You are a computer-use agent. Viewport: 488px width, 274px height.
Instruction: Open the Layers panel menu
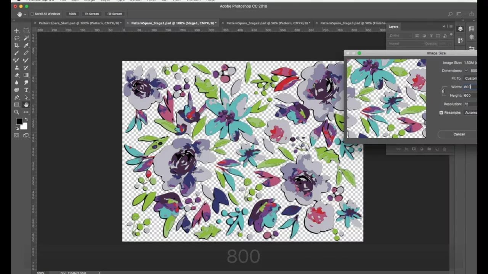click(451, 27)
